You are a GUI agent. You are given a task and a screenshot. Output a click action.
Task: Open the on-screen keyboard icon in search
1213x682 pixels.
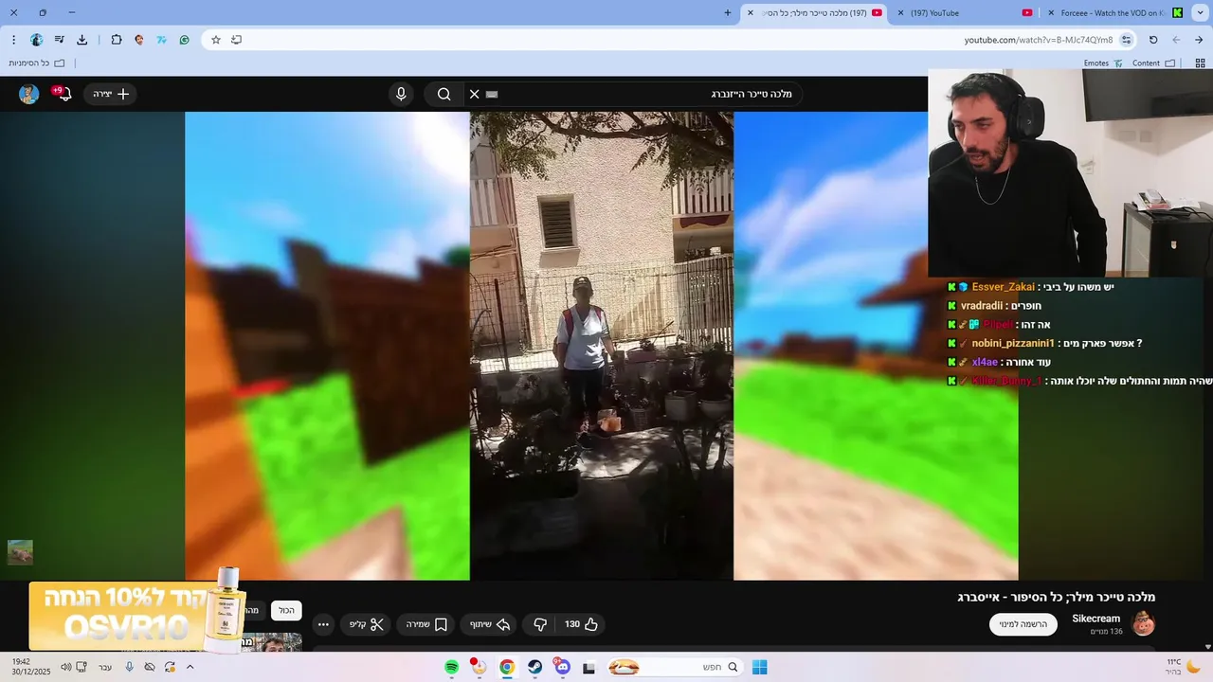[492, 94]
